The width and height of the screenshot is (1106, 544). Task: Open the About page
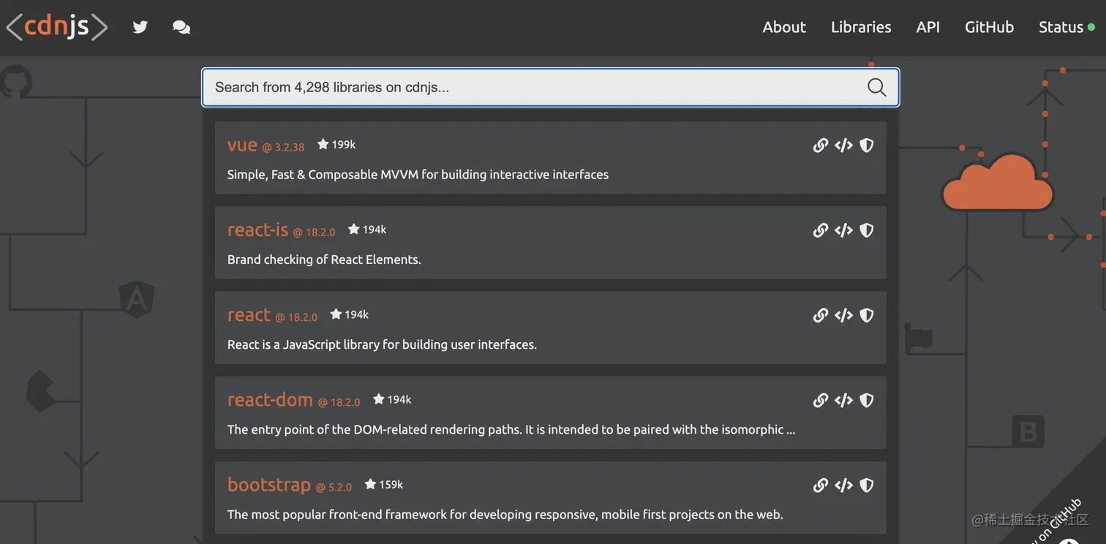(x=784, y=27)
